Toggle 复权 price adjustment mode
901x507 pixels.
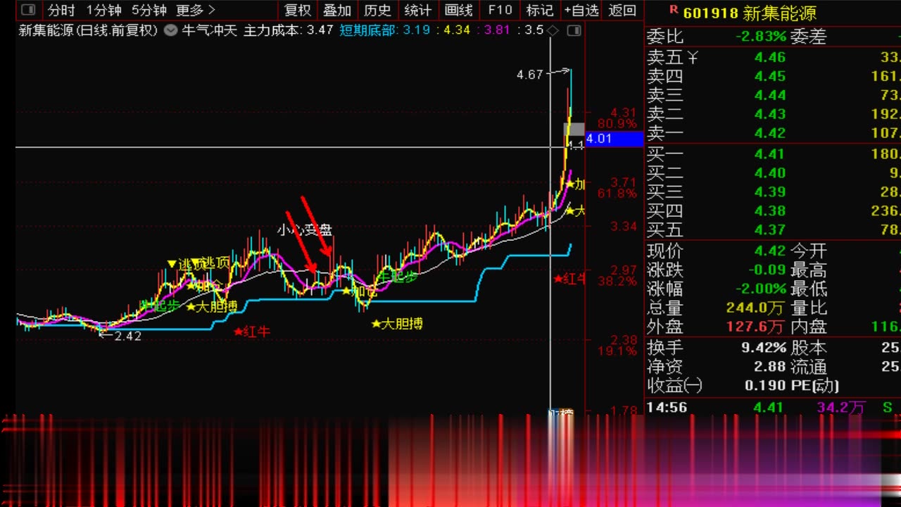coord(297,11)
